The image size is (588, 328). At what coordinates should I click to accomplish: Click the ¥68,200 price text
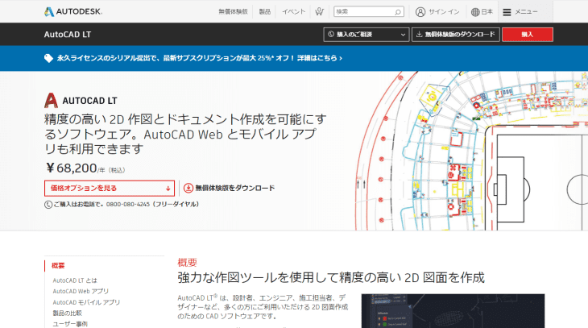coord(71,168)
